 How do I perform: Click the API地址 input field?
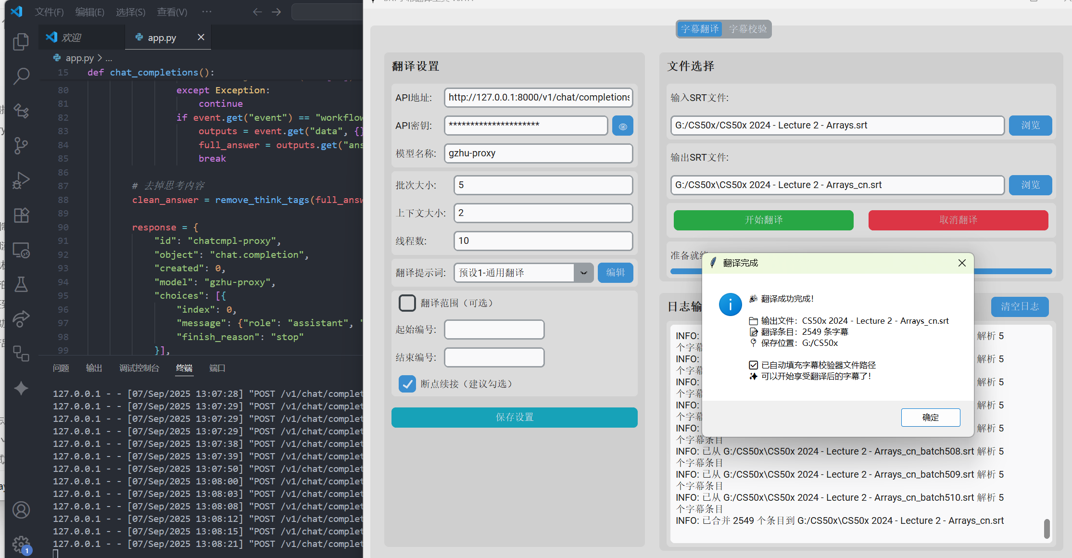coord(538,98)
